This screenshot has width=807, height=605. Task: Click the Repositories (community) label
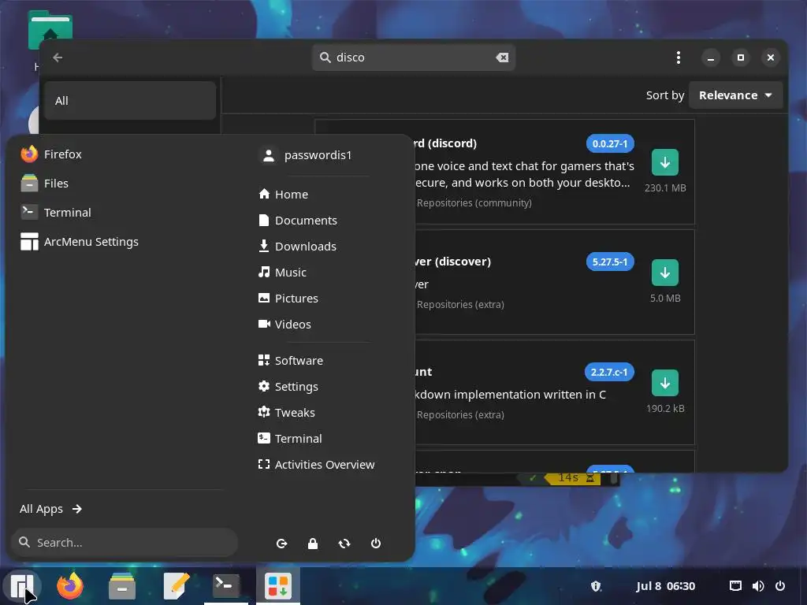474,203
